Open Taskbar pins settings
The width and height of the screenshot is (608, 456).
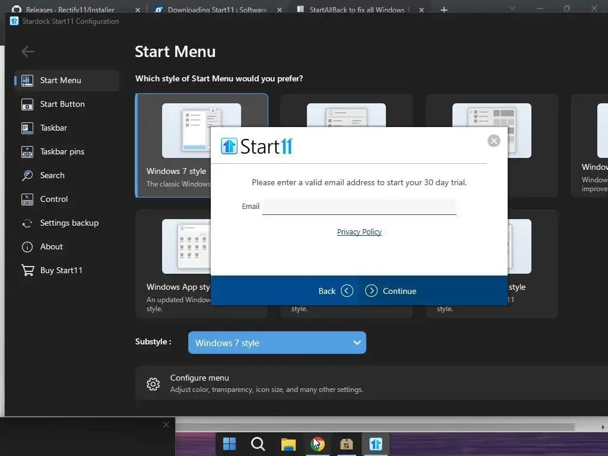tap(66, 151)
